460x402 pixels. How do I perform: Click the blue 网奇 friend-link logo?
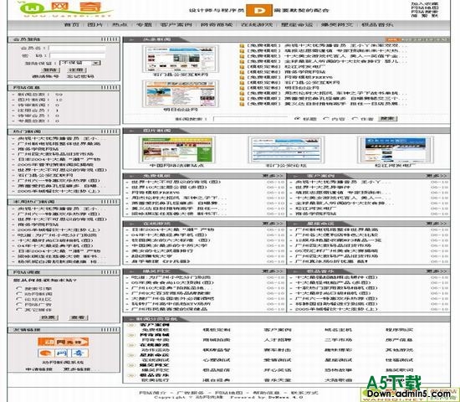(64, 353)
